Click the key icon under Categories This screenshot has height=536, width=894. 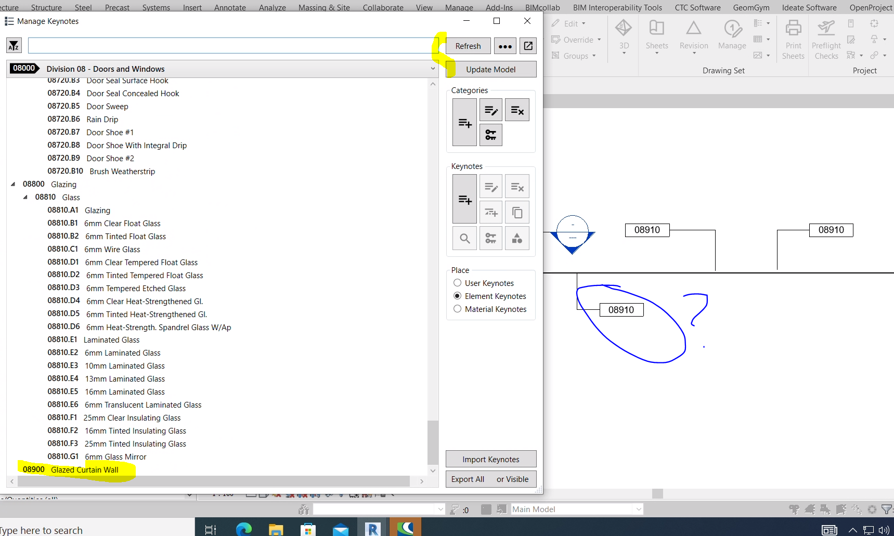[x=490, y=135]
